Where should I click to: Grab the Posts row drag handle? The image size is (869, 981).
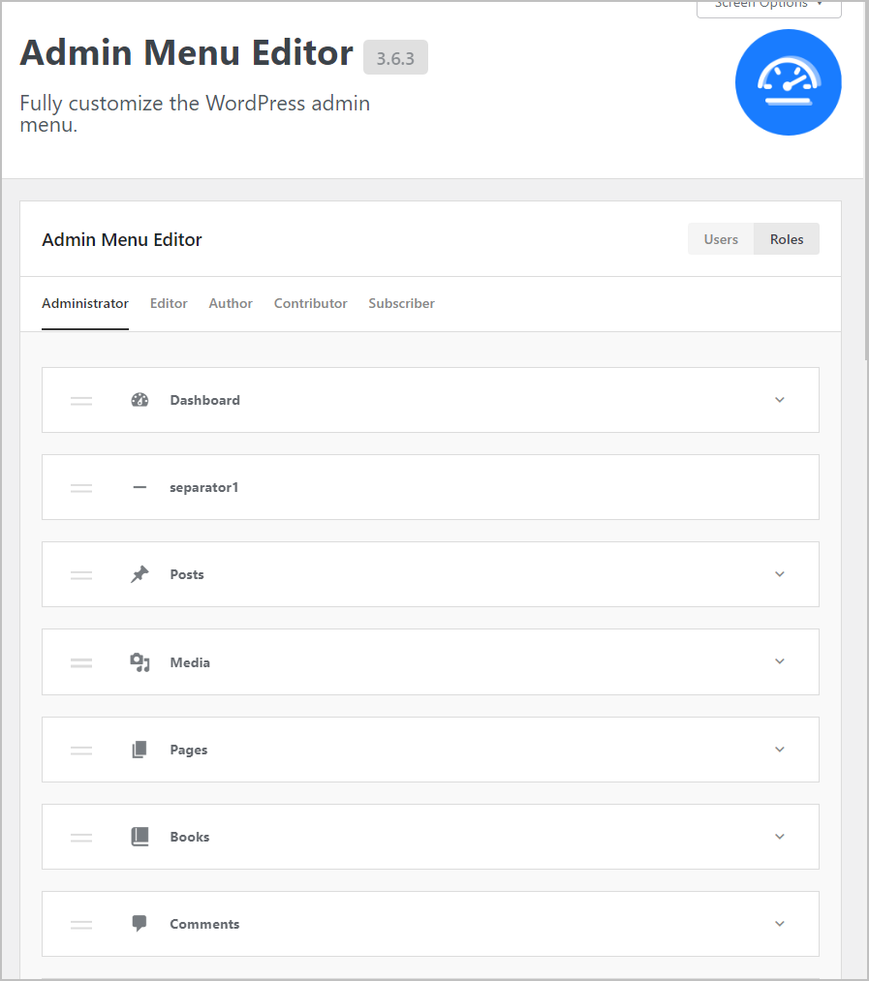click(81, 574)
